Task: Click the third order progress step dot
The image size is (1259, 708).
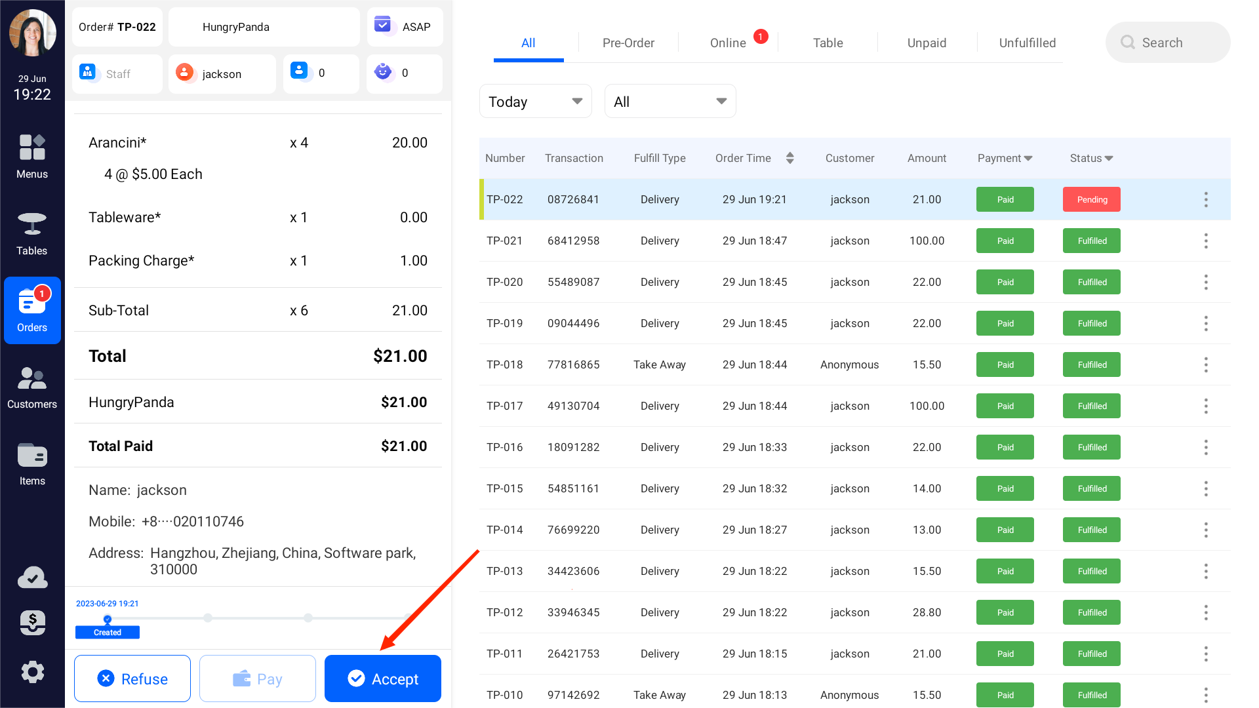Action: [x=308, y=618]
